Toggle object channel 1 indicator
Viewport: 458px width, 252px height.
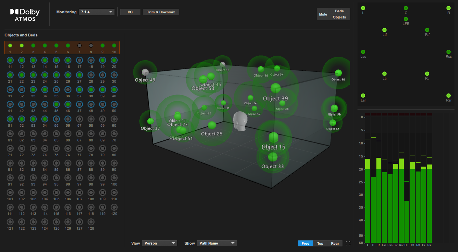[x=10, y=45]
